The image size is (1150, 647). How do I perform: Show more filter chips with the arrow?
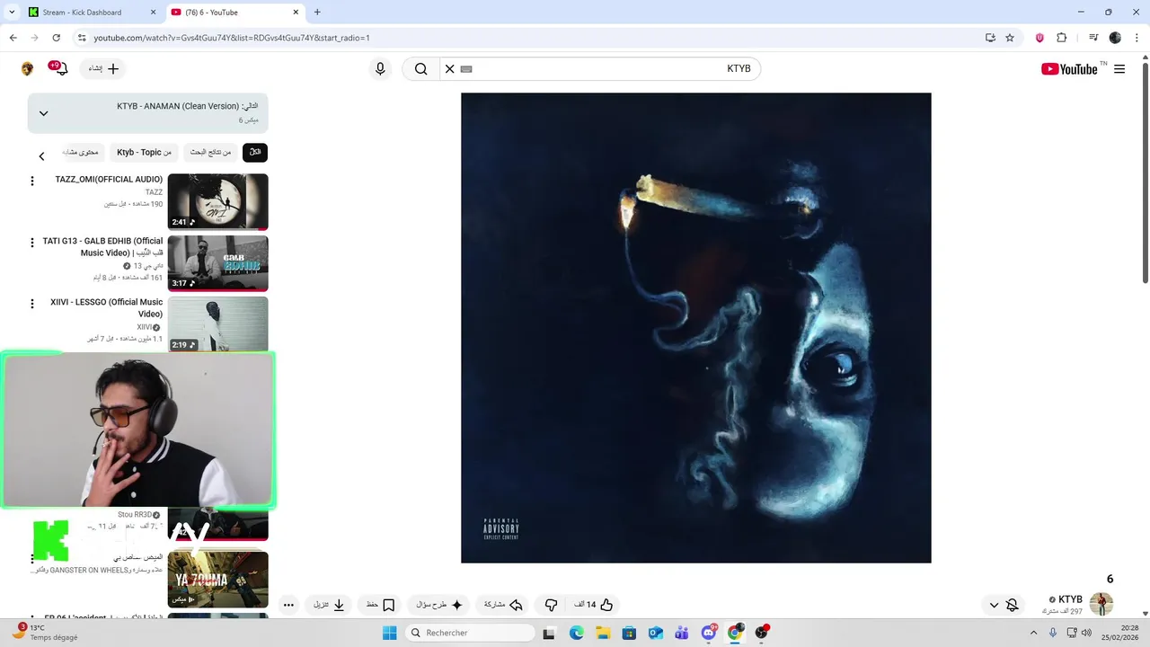[41, 156]
